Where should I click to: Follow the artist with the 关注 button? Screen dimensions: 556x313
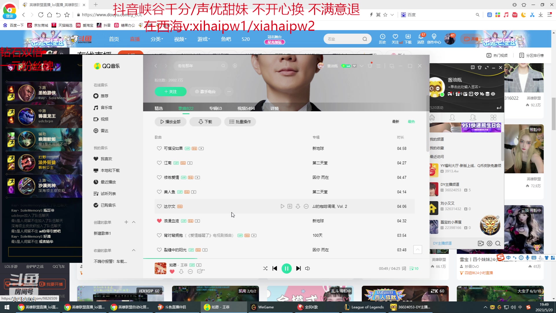click(x=171, y=92)
